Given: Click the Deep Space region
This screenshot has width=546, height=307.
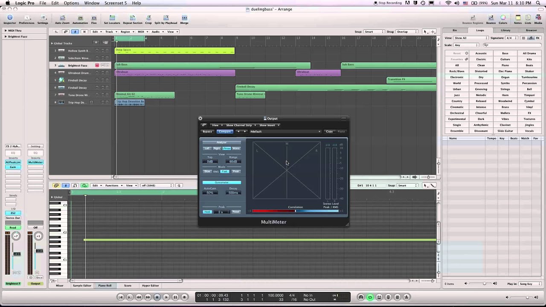Looking at the screenshot, I should 174,51.
